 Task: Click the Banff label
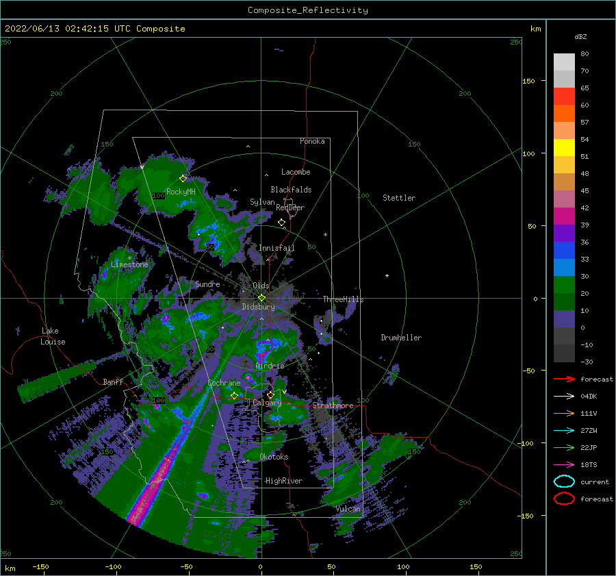point(113,381)
